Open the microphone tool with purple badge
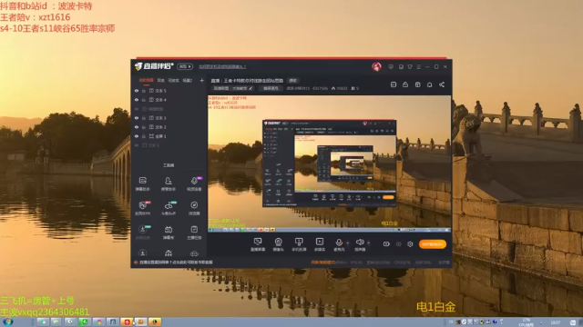Image resolution: width=583 pixels, height=327 pixels. pyautogui.click(x=194, y=183)
